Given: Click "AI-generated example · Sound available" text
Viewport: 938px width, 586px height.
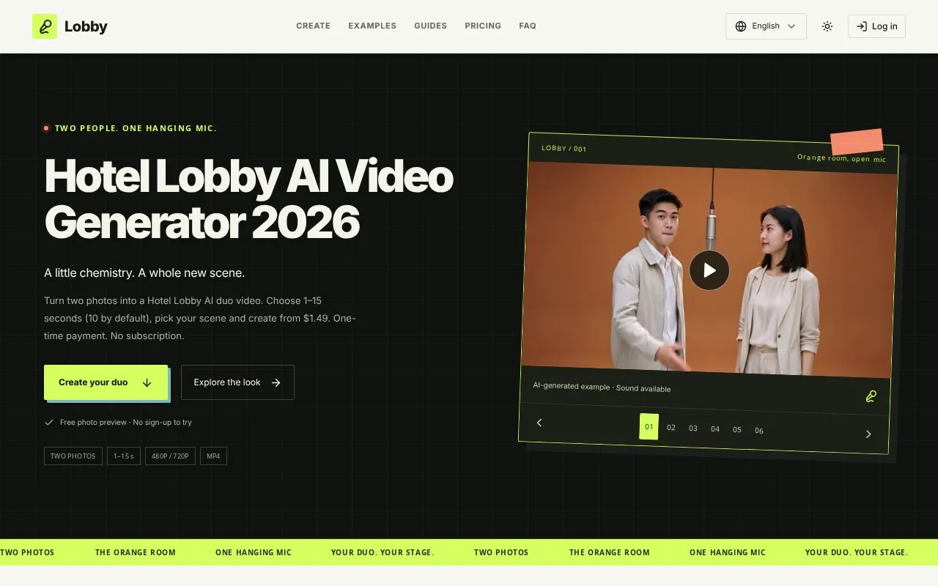Looking at the screenshot, I should click(x=602, y=387).
